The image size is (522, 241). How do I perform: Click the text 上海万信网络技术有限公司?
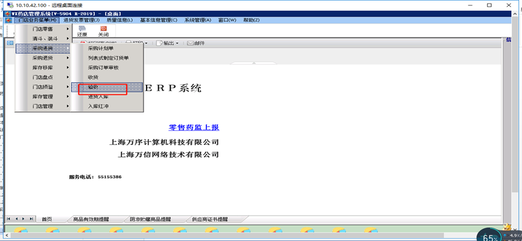coord(168,155)
